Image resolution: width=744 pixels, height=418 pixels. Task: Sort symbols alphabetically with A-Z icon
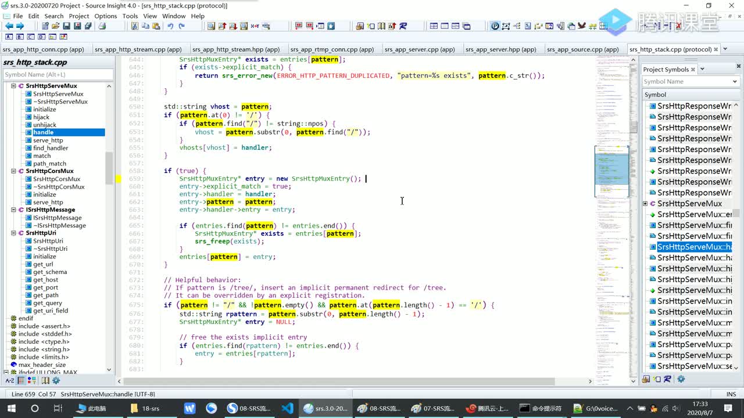point(10,381)
